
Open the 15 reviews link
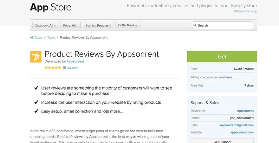point(70,68)
